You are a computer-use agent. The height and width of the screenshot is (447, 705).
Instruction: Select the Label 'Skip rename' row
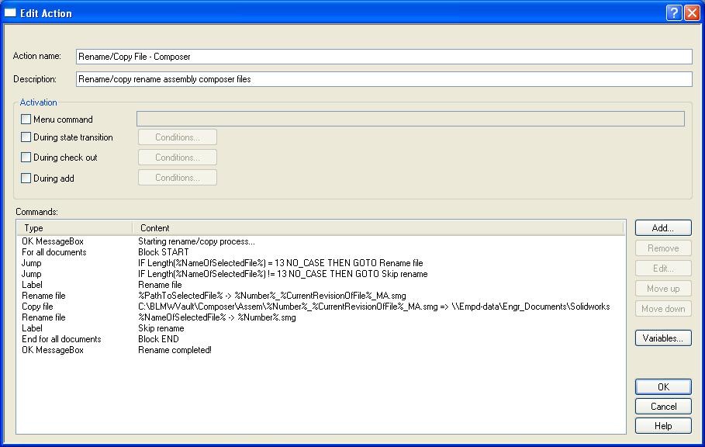[321, 328]
